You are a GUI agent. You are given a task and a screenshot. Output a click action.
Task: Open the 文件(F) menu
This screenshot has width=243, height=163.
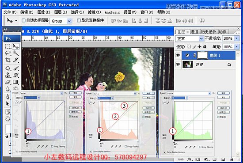point(10,12)
